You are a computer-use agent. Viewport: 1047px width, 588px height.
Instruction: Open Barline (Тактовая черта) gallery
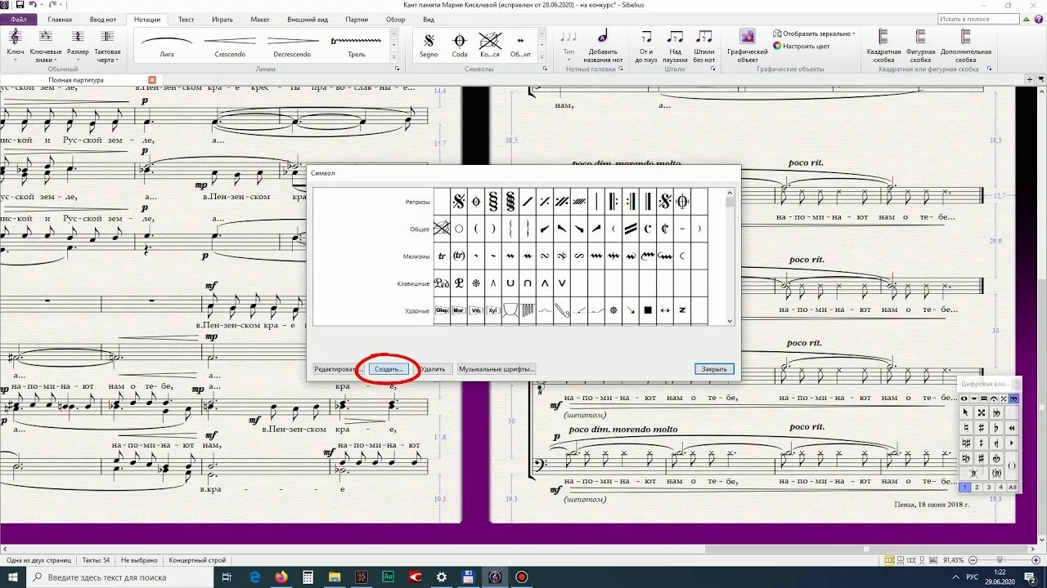(107, 46)
